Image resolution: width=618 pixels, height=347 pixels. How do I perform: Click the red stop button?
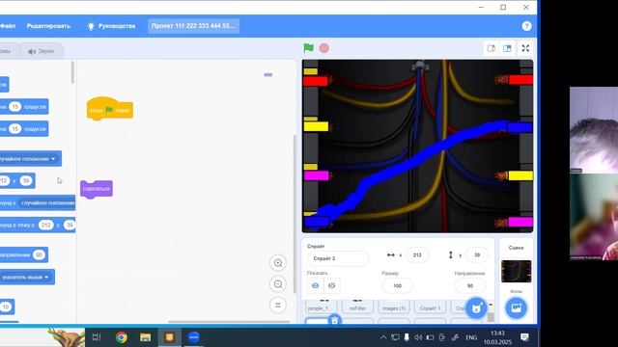point(324,48)
